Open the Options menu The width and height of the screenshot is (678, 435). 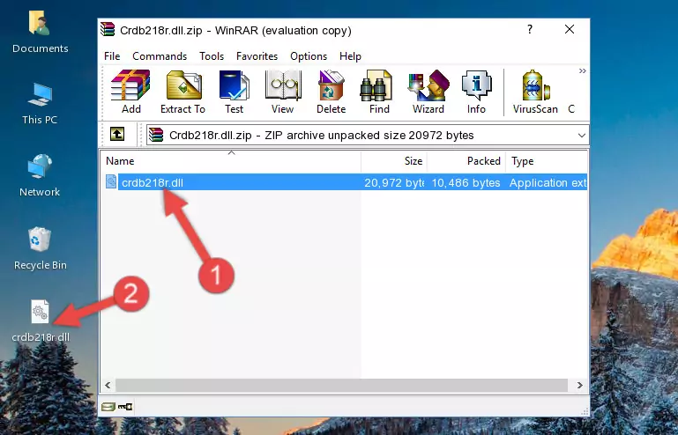click(309, 56)
